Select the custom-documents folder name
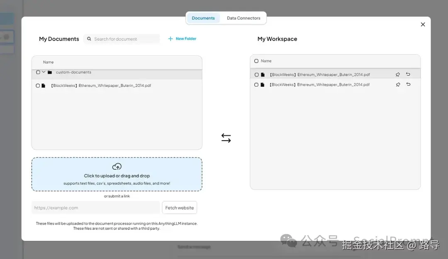This screenshot has width=448, height=259. tap(73, 72)
